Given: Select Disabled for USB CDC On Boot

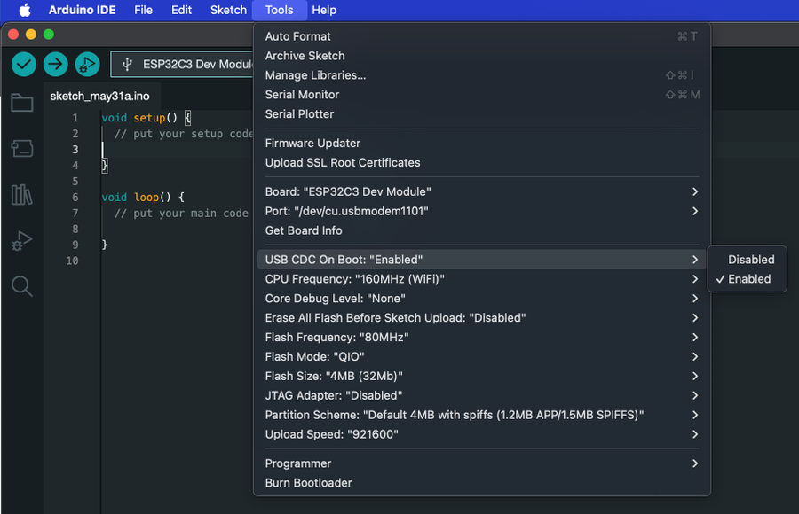Looking at the screenshot, I should tap(748, 259).
